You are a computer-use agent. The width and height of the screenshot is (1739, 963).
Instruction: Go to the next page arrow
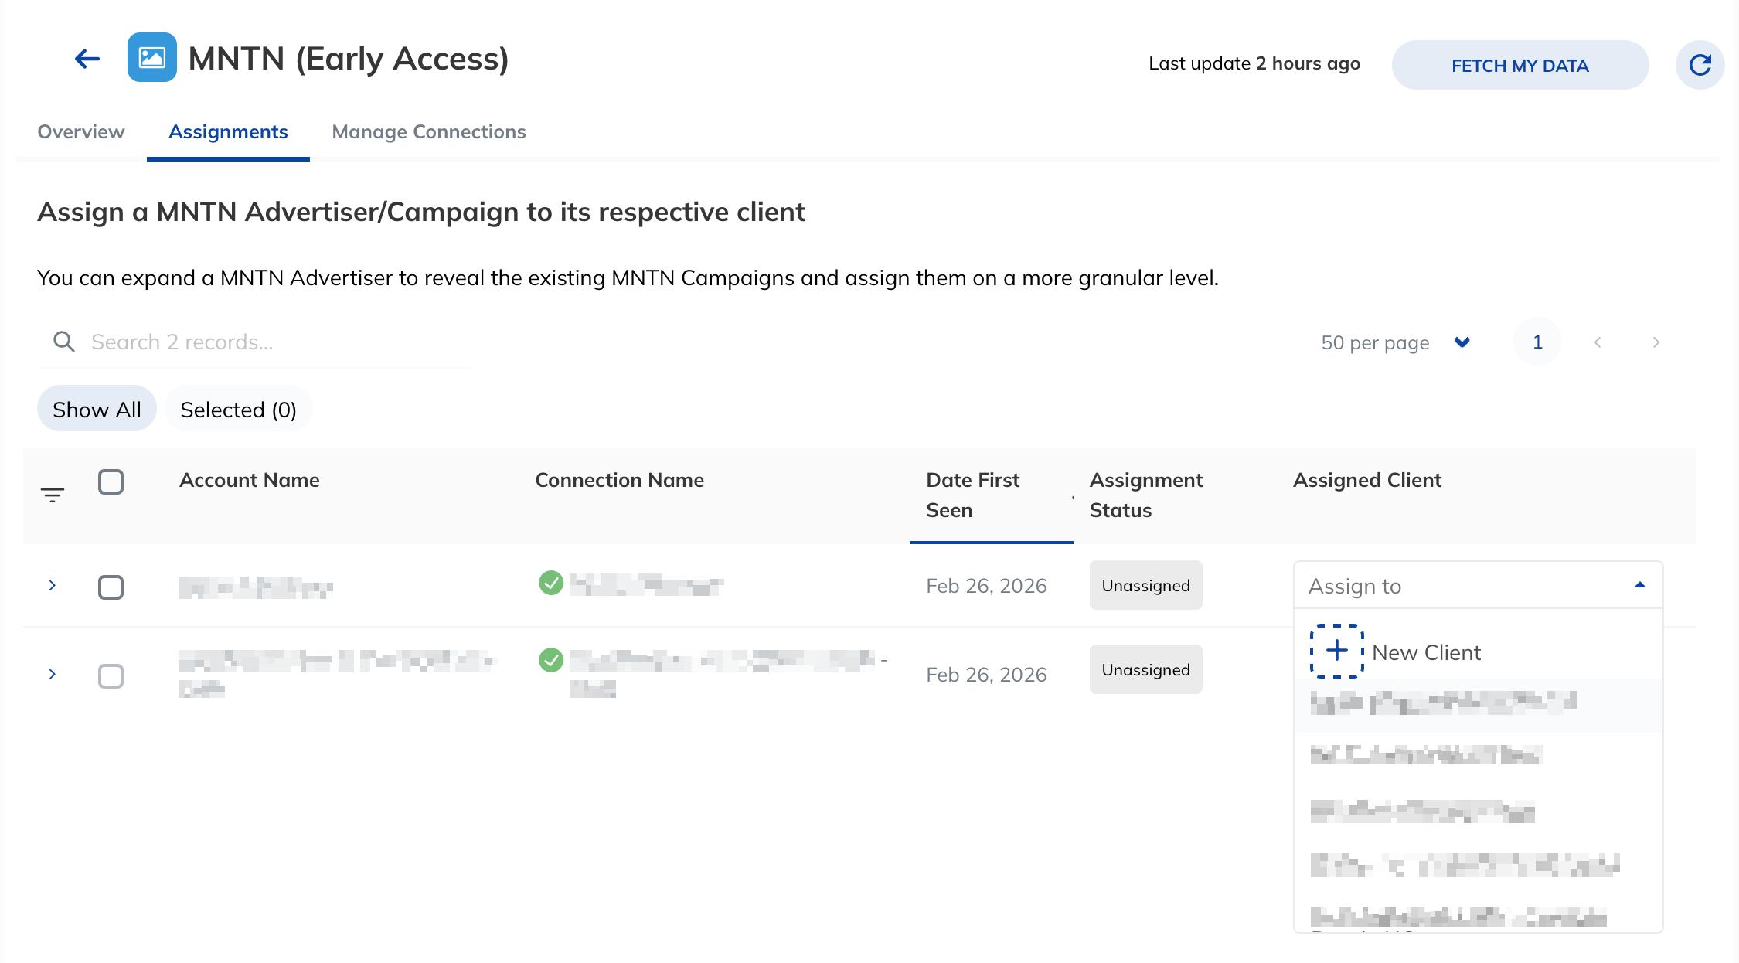tap(1656, 342)
